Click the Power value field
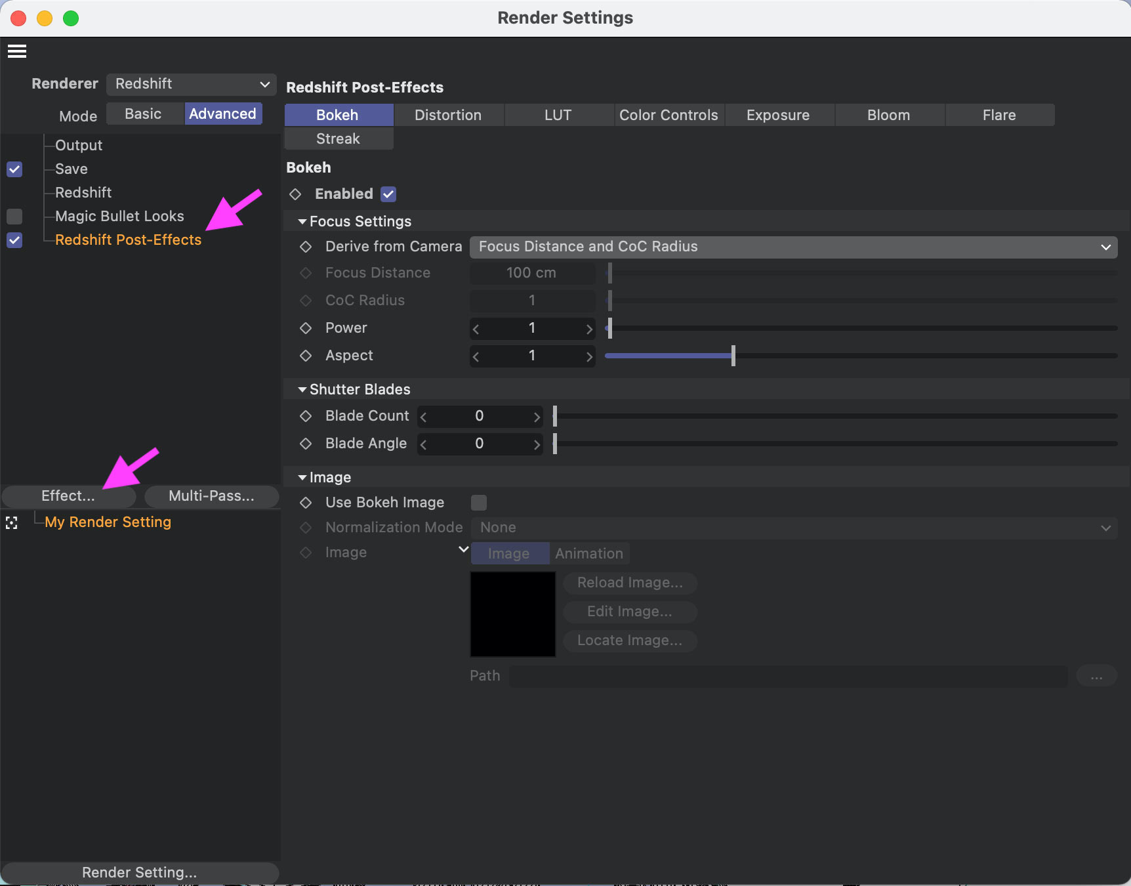This screenshot has width=1131, height=886. pyautogui.click(x=532, y=328)
